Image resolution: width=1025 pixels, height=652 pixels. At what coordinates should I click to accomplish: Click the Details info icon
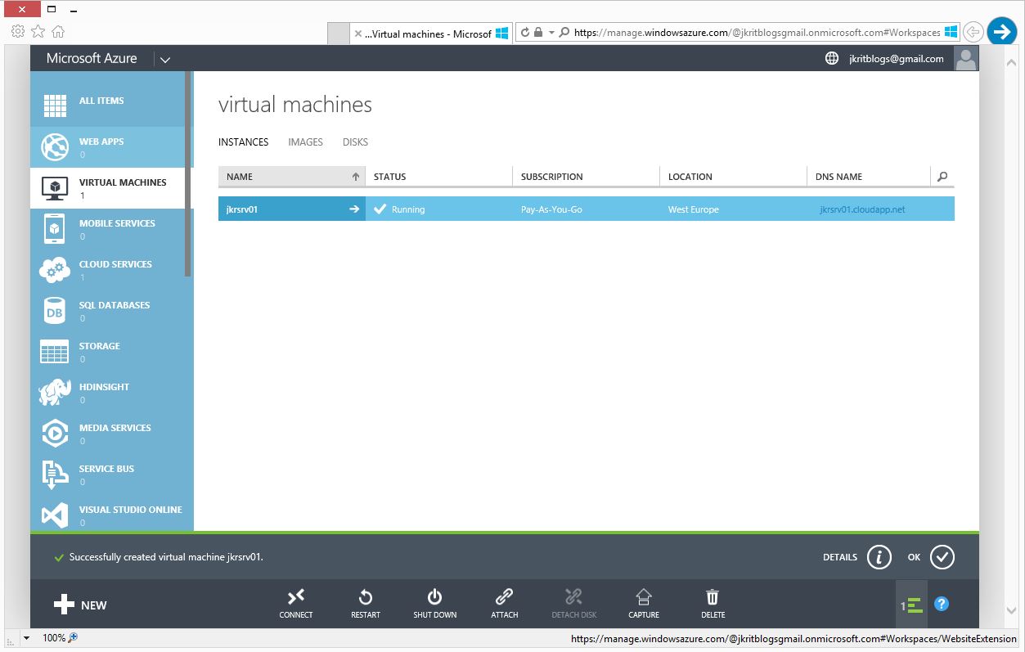point(879,557)
